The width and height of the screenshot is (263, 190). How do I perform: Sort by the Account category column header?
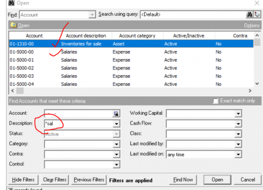137,36
